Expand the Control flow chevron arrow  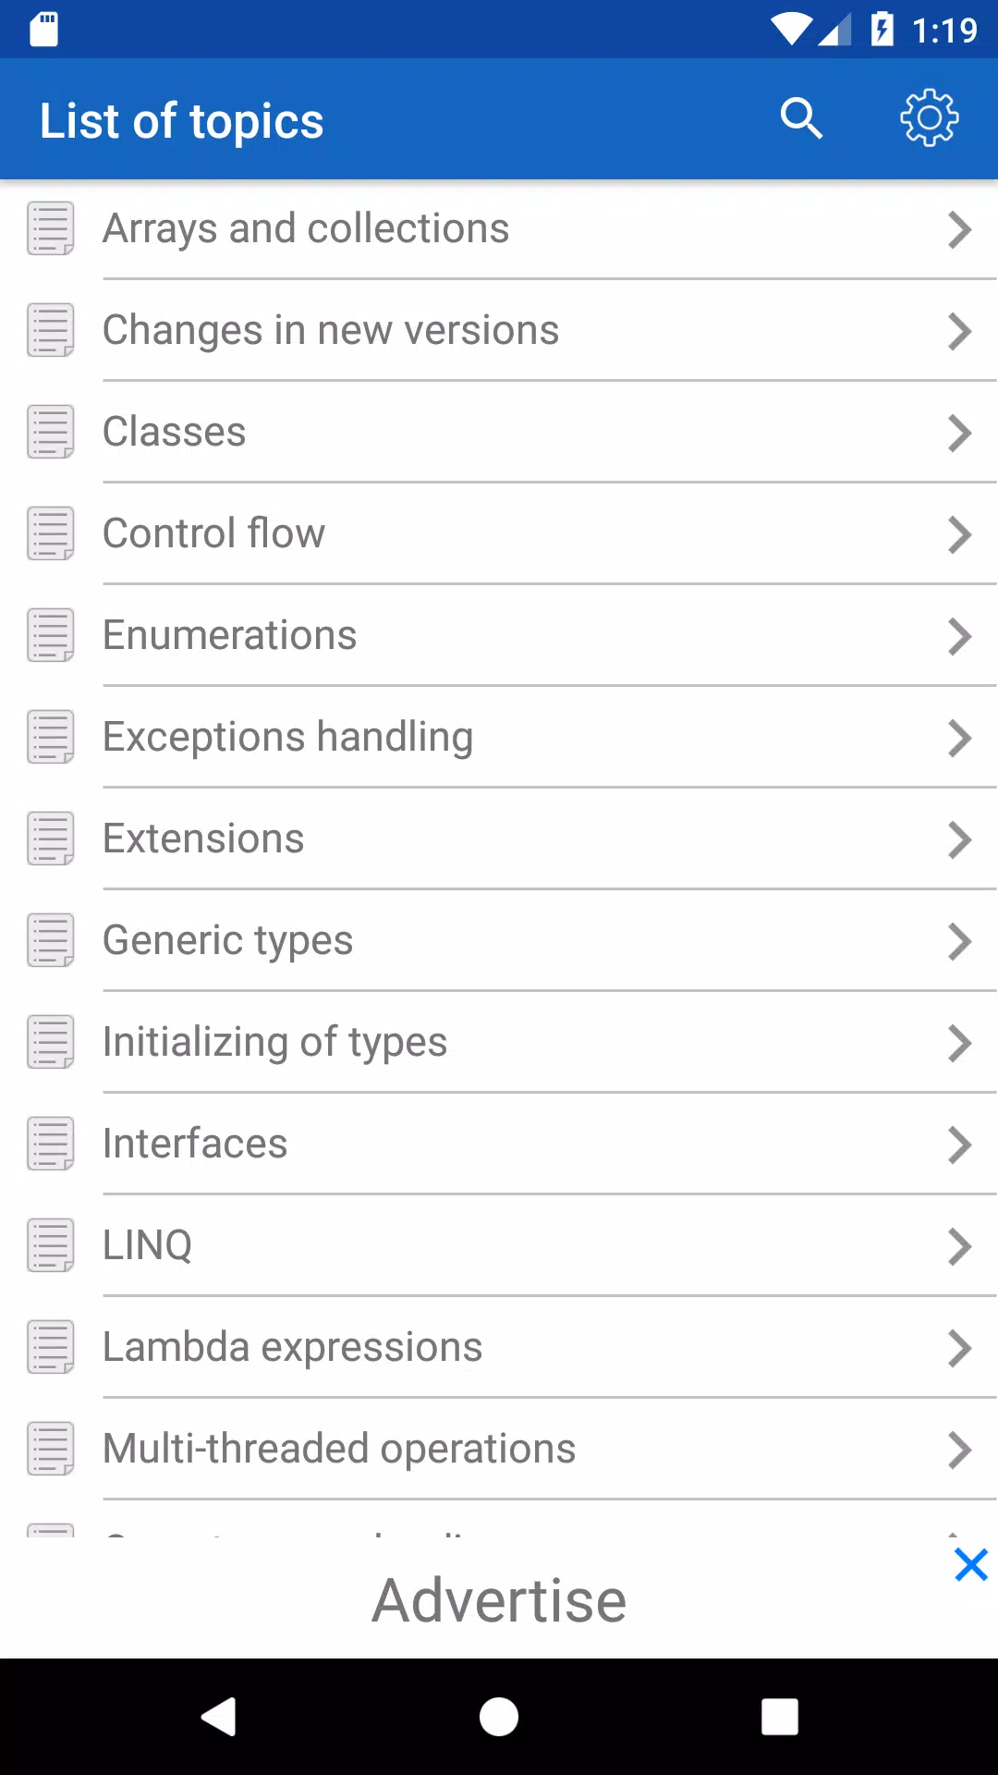coord(960,534)
